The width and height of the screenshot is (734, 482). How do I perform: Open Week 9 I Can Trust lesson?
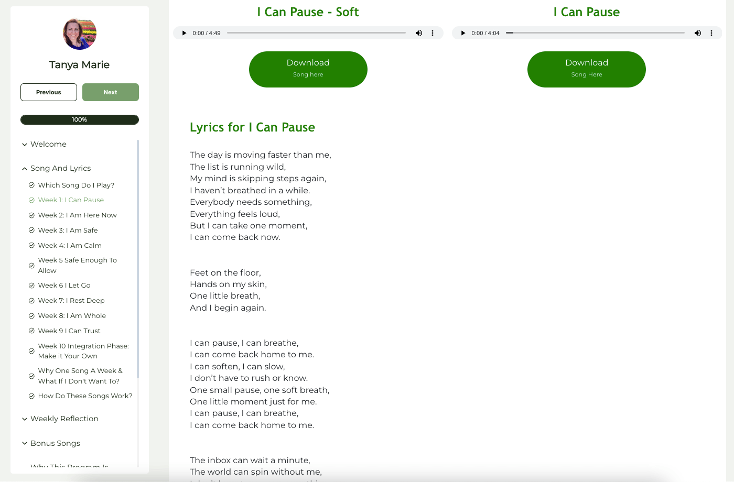coord(69,331)
